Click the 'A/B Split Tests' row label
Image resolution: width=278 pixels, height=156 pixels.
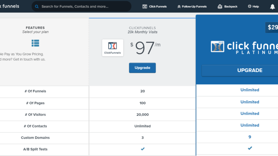tap(35, 149)
